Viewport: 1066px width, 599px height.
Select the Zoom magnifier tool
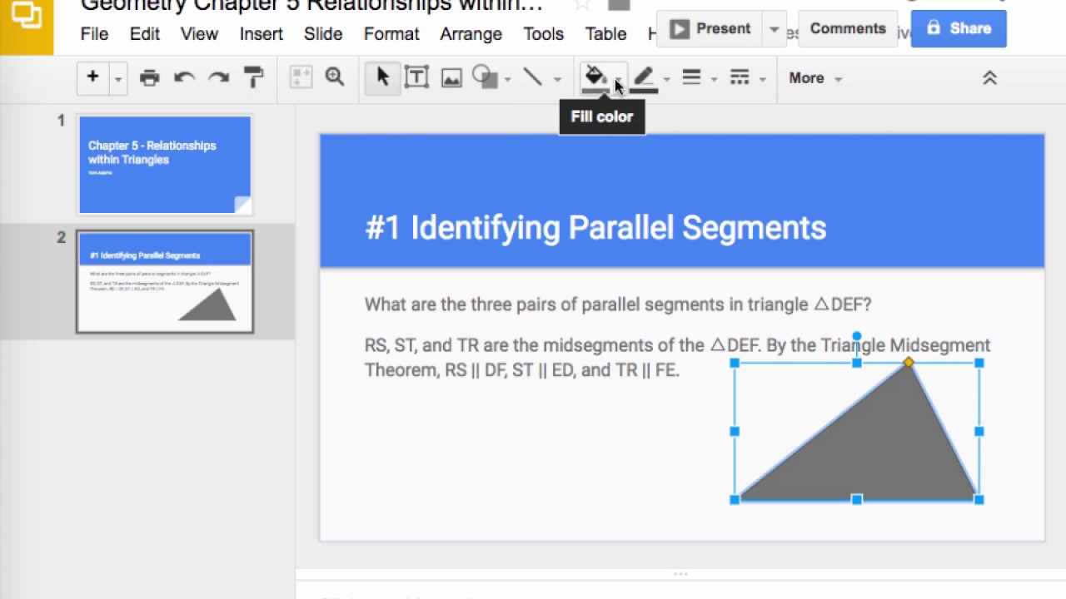(x=335, y=77)
